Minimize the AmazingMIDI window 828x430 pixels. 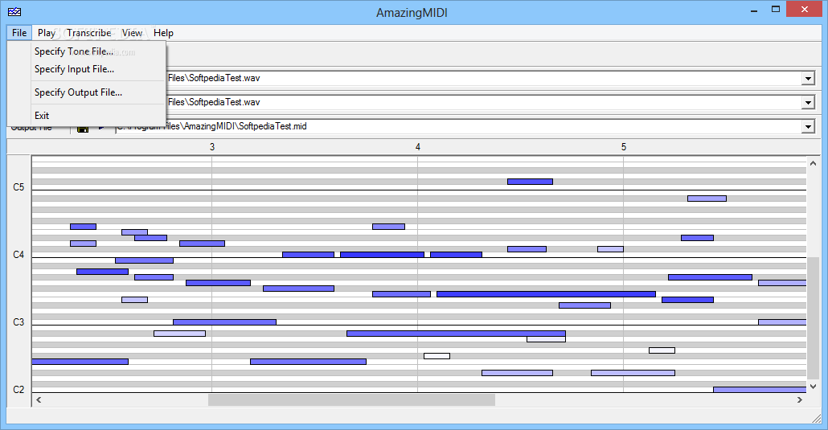click(x=755, y=10)
